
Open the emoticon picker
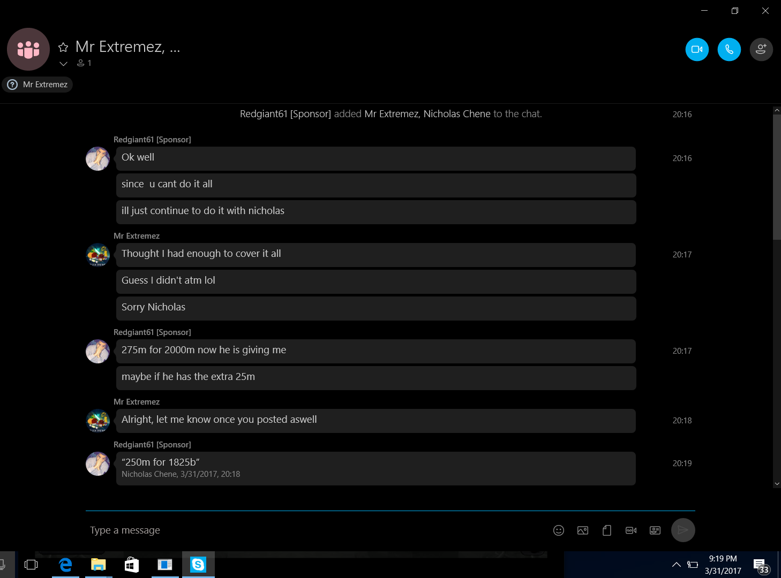tap(559, 530)
